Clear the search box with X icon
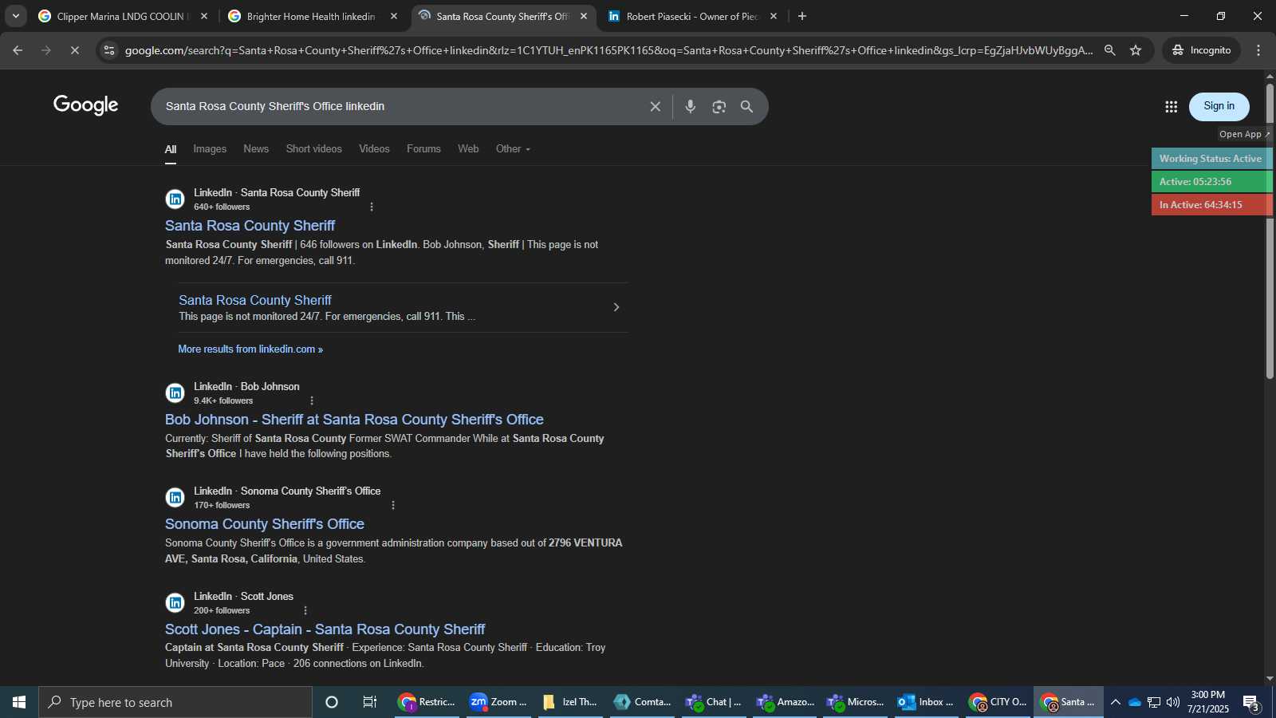The height and width of the screenshot is (718, 1276). click(x=656, y=107)
